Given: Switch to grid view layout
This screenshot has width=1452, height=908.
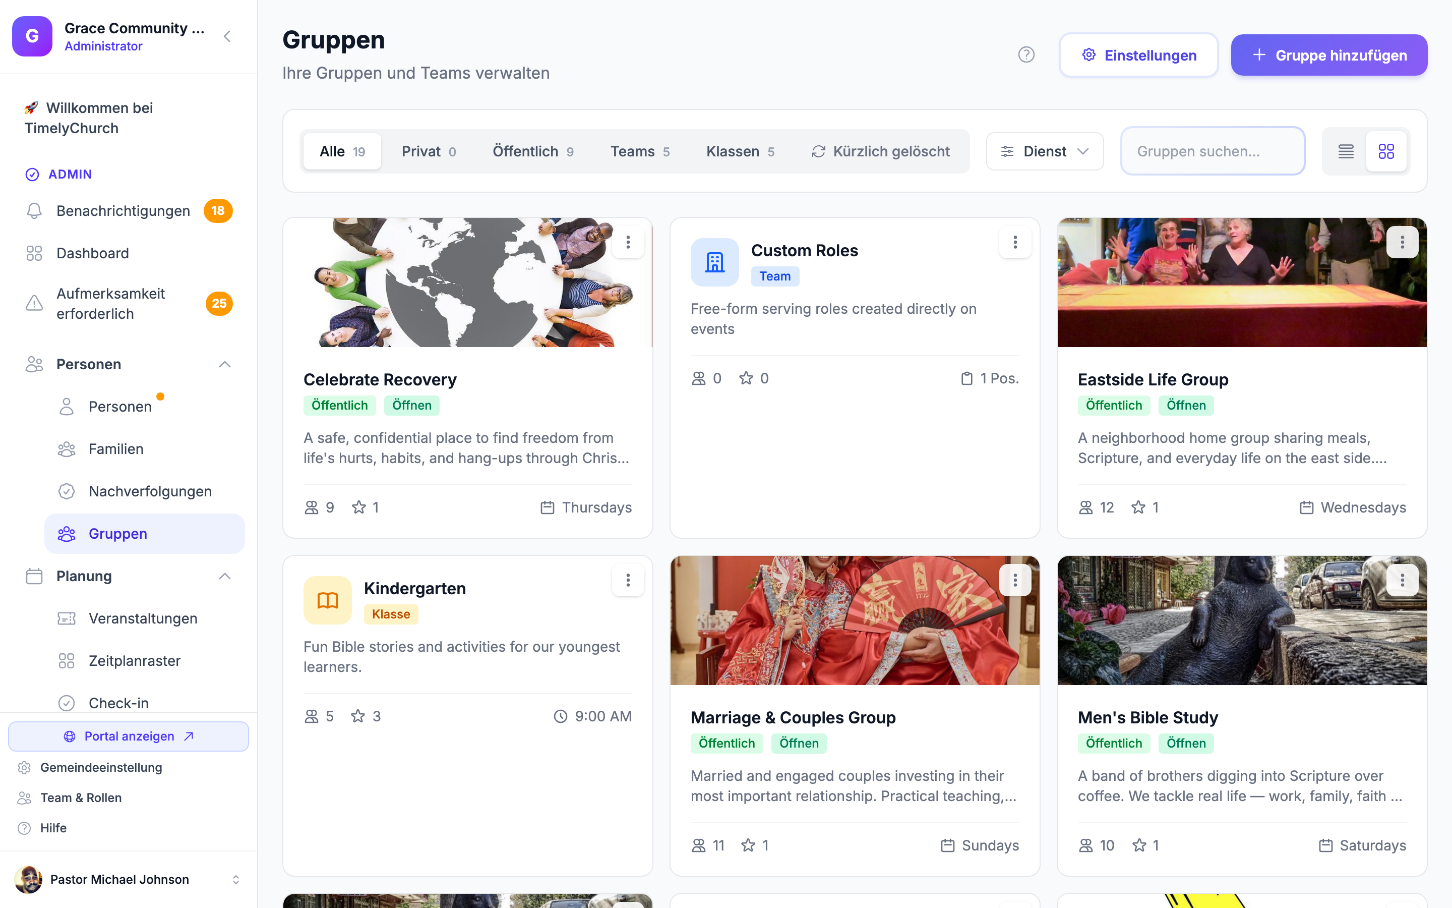Looking at the screenshot, I should [x=1386, y=151].
